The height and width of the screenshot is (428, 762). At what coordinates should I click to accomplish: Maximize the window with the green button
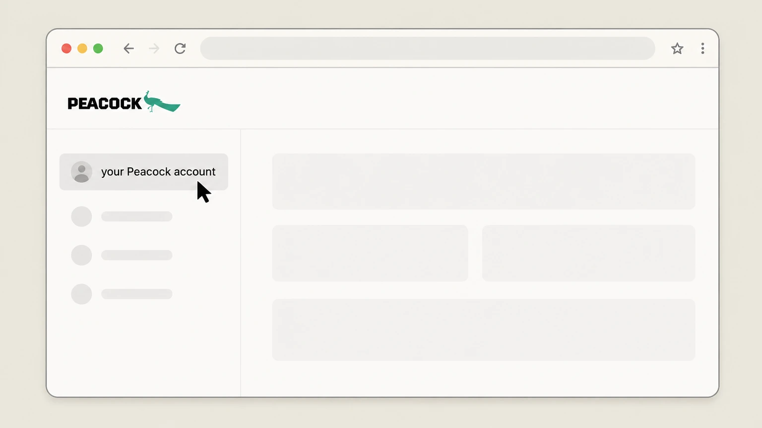(x=98, y=49)
